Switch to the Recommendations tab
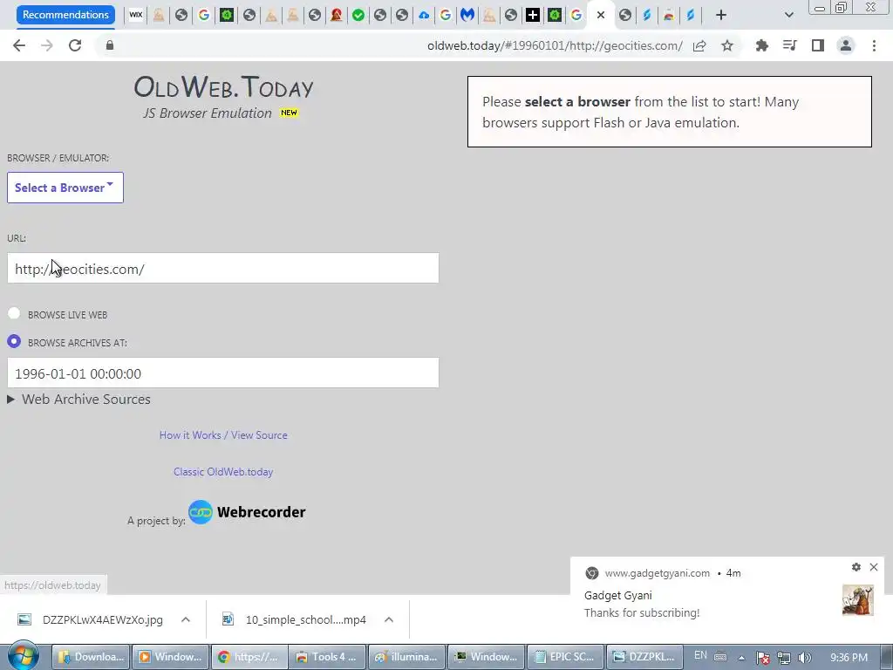893x670 pixels. 65,15
